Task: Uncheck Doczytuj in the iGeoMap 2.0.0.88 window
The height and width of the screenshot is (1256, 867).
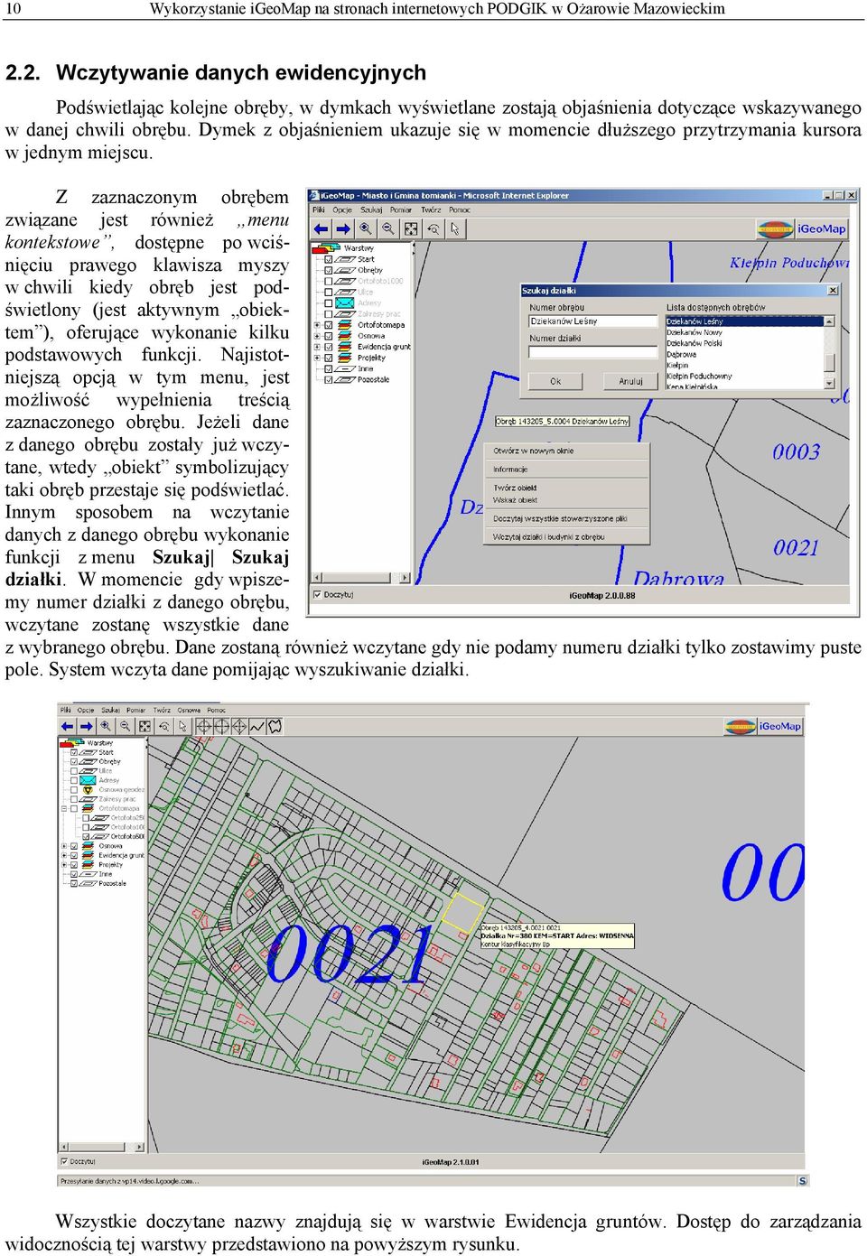Action: tap(317, 594)
